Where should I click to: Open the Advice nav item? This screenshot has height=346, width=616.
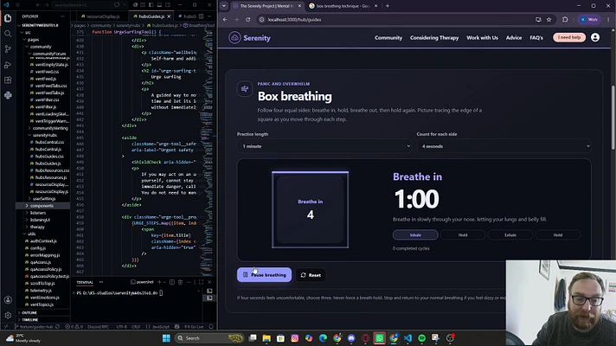tap(513, 38)
